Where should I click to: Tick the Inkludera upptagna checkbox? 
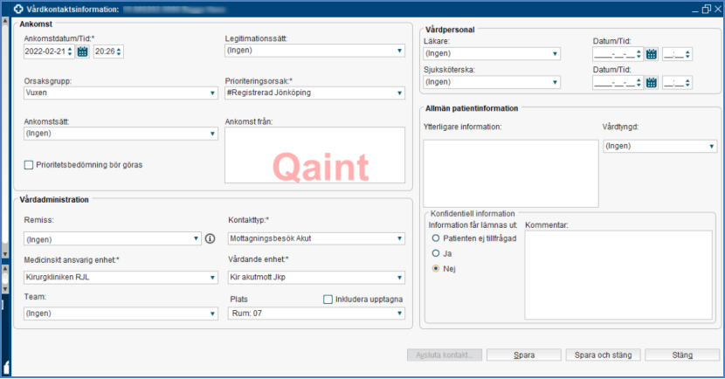point(328,300)
